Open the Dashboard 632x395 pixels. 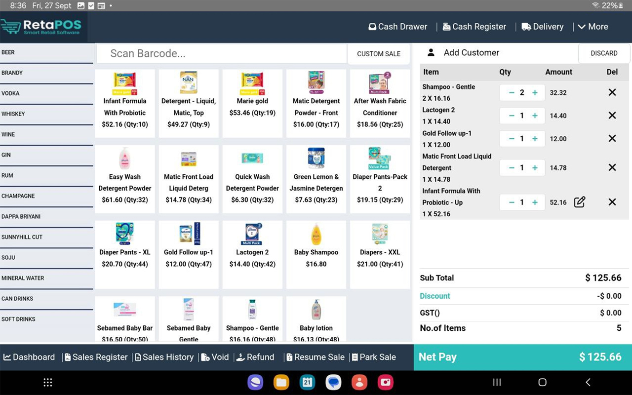pos(29,357)
